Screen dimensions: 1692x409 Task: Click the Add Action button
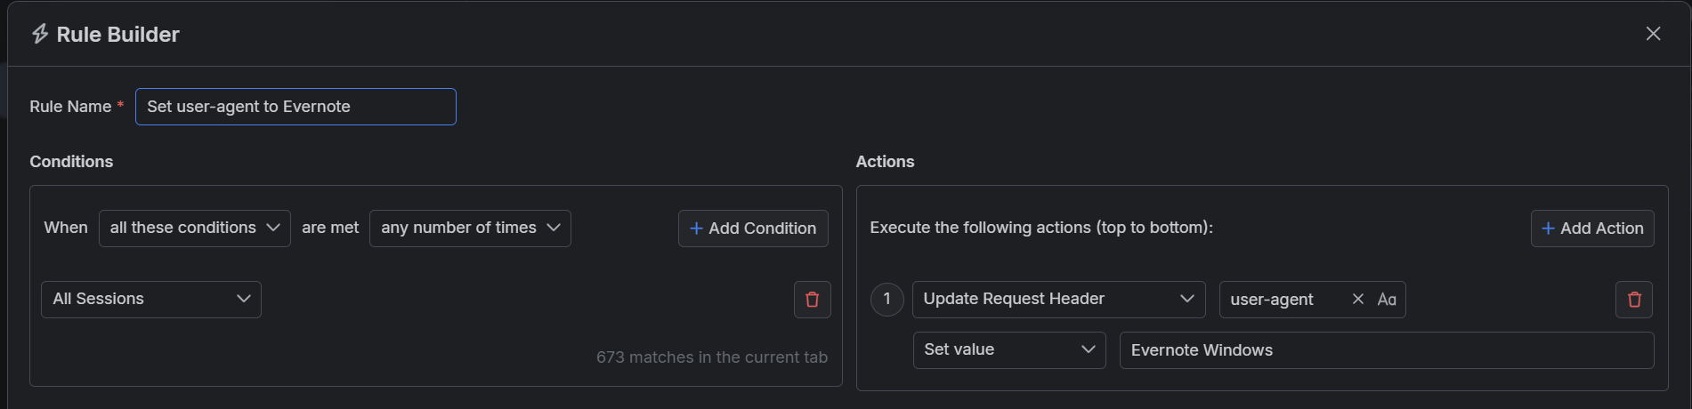pyautogui.click(x=1591, y=229)
